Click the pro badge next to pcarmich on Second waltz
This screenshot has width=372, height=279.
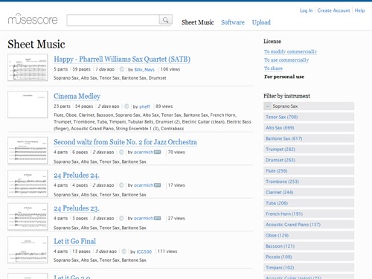tap(158, 152)
